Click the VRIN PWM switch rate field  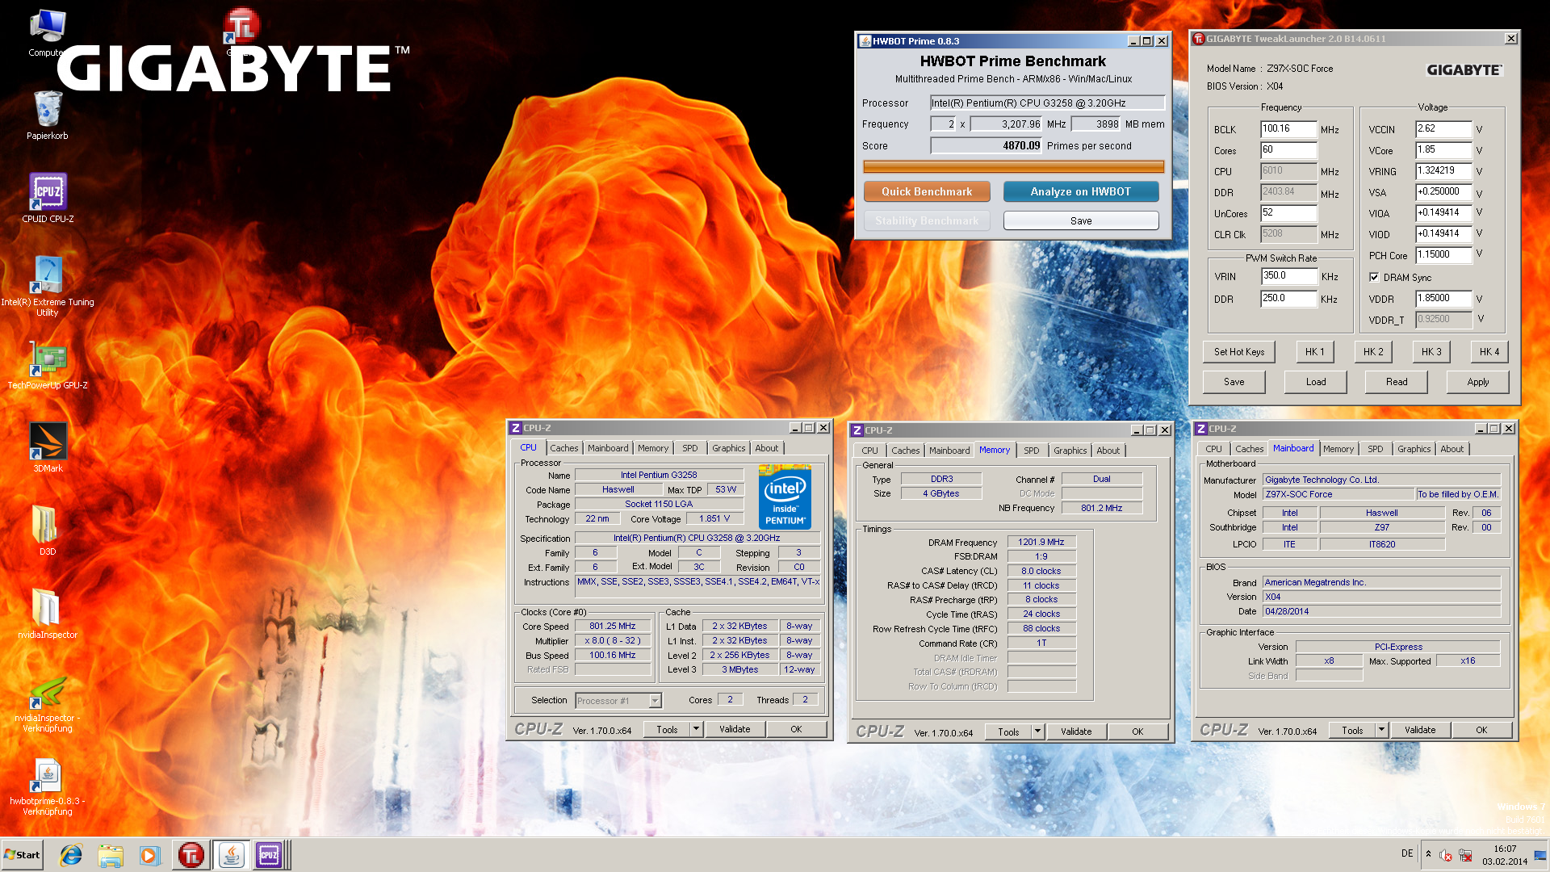[x=1288, y=276]
